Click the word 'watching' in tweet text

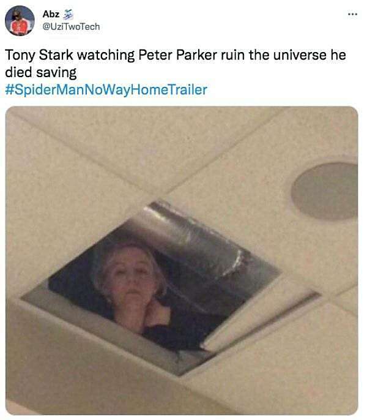[x=106, y=55]
